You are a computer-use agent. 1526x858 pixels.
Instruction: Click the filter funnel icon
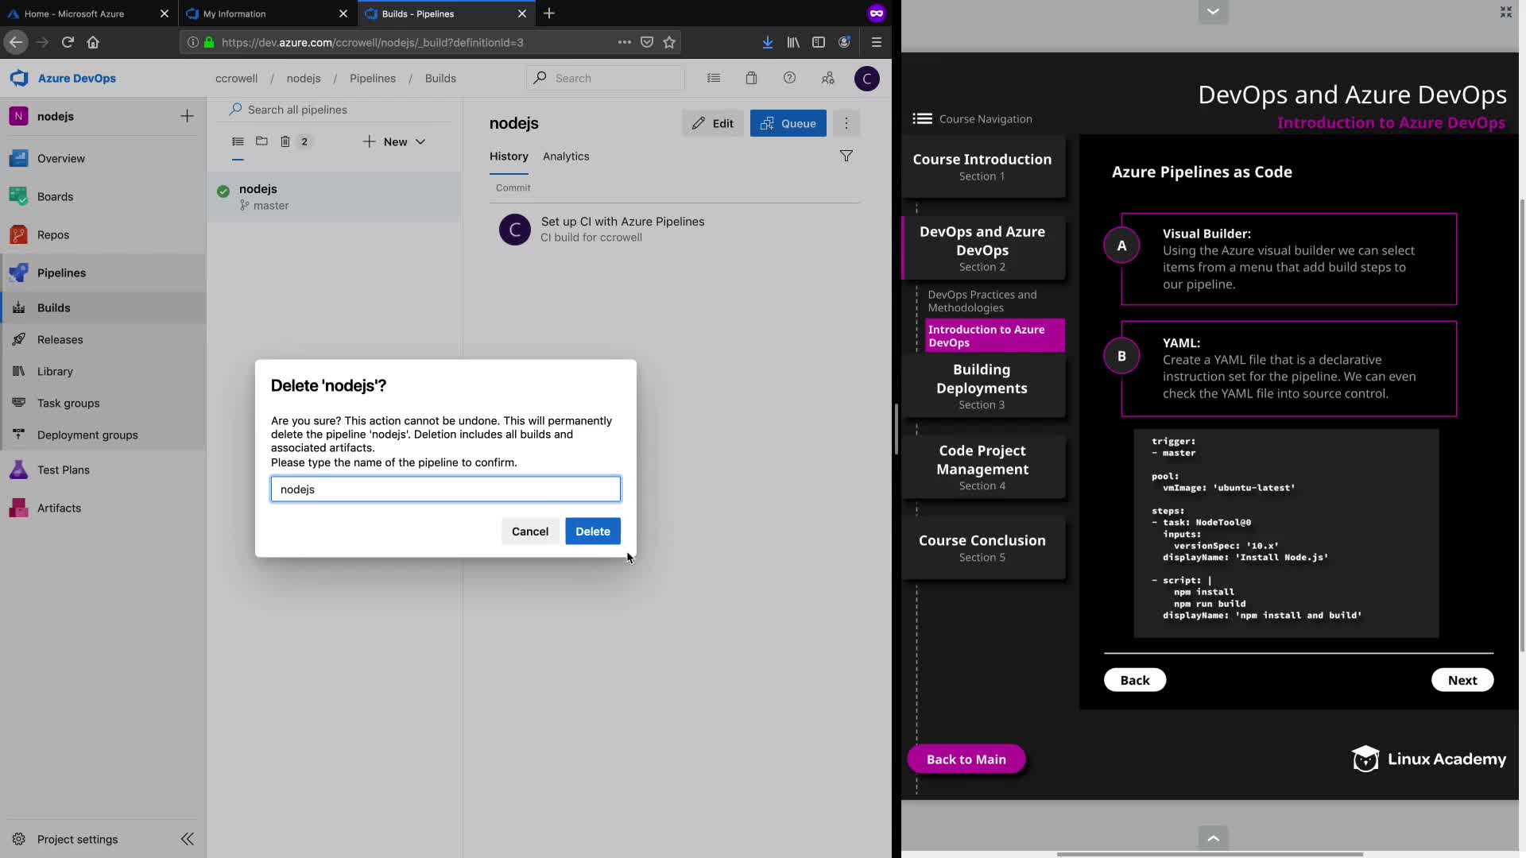point(846,157)
